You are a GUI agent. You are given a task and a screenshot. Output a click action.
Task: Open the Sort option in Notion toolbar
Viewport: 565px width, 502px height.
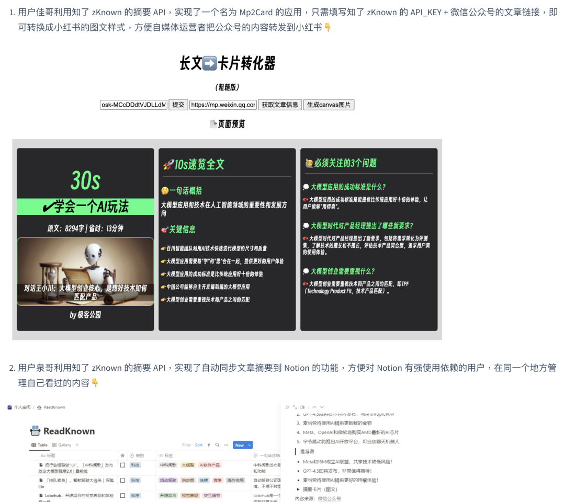coord(199,445)
